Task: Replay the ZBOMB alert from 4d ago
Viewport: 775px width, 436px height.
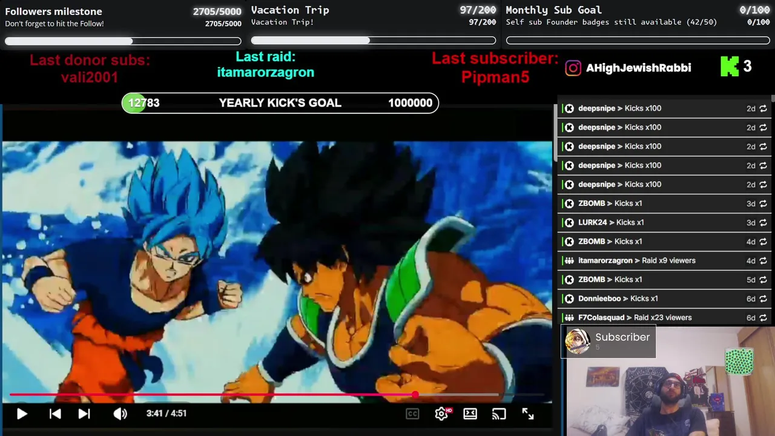Action: [763, 242]
